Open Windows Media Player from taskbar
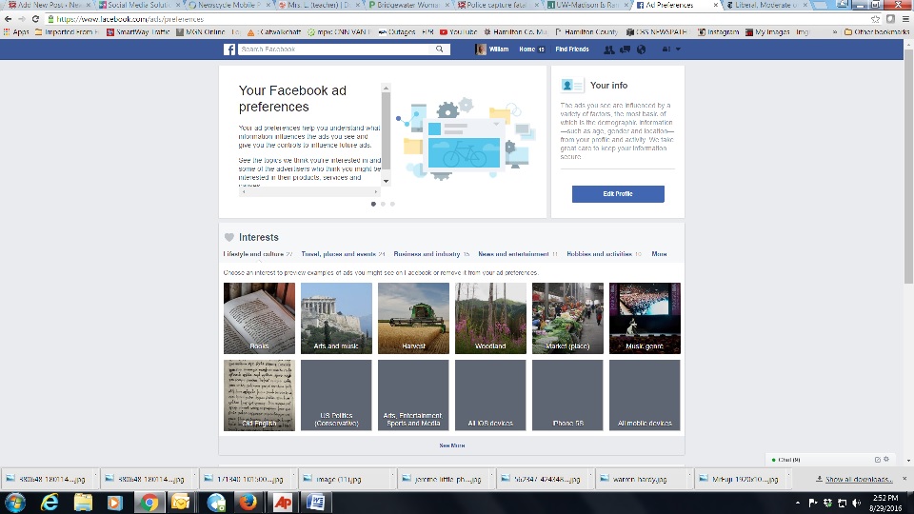The height and width of the screenshot is (514, 914). click(x=114, y=503)
